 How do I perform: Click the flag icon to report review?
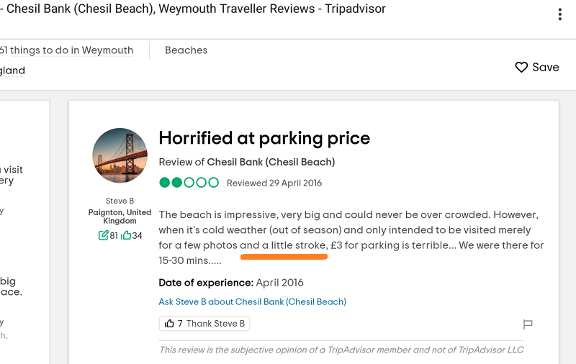click(528, 324)
